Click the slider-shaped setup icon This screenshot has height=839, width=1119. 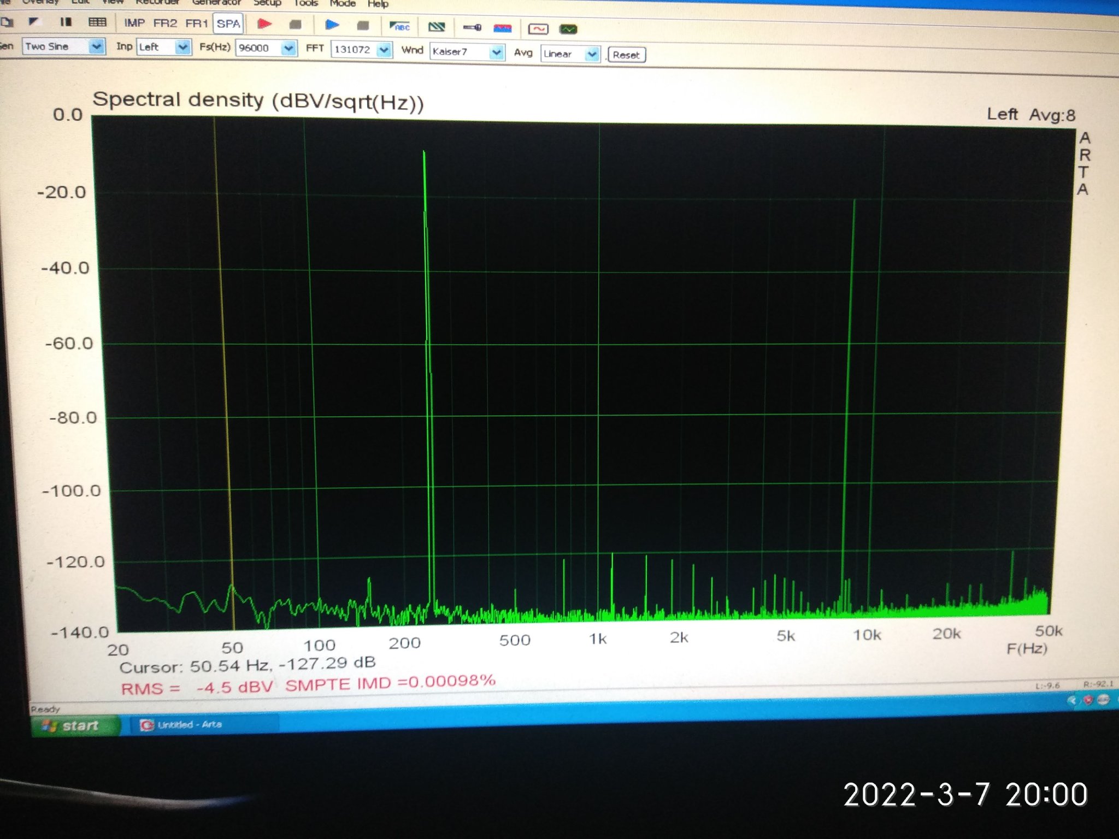(472, 27)
